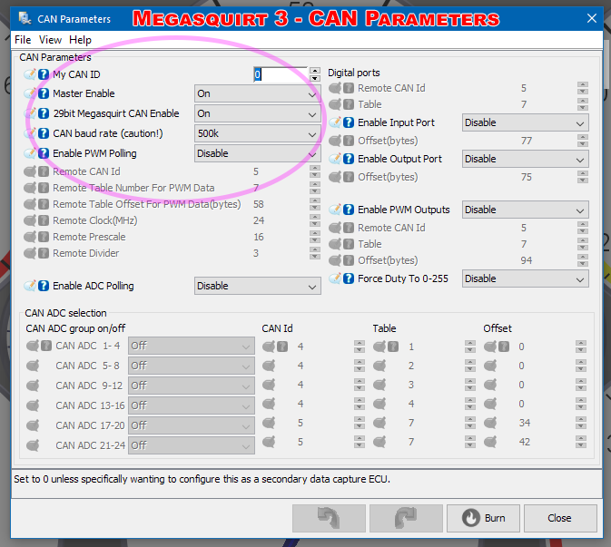The width and height of the screenshot is (611, 547).
Task: Click note icon beside Enable Input Port
Action: [335, 122]
